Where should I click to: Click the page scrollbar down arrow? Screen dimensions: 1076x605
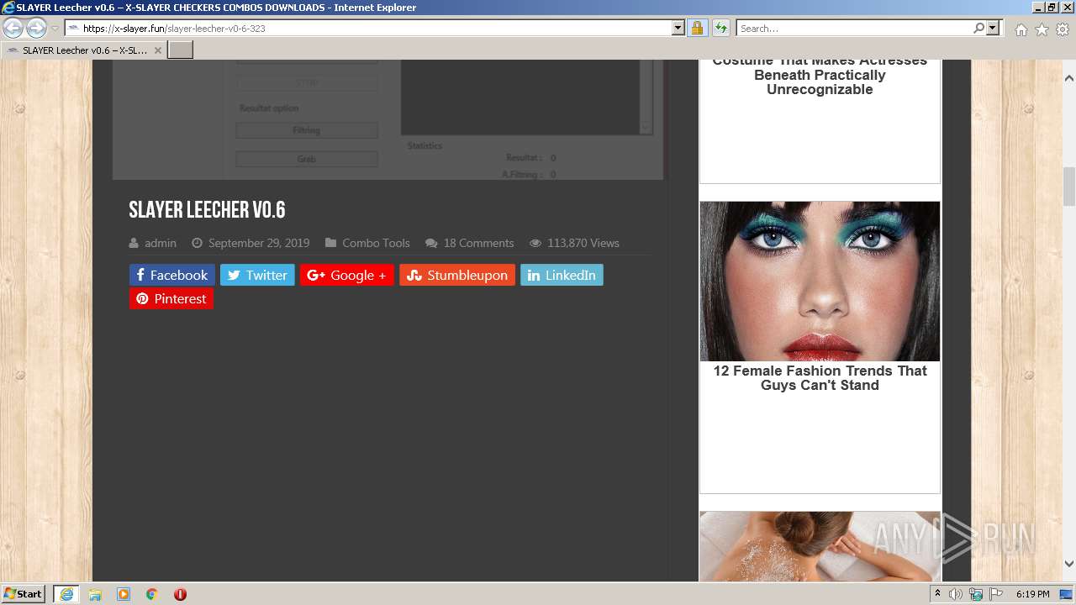pyautogui.click(x=1068, y=564)
